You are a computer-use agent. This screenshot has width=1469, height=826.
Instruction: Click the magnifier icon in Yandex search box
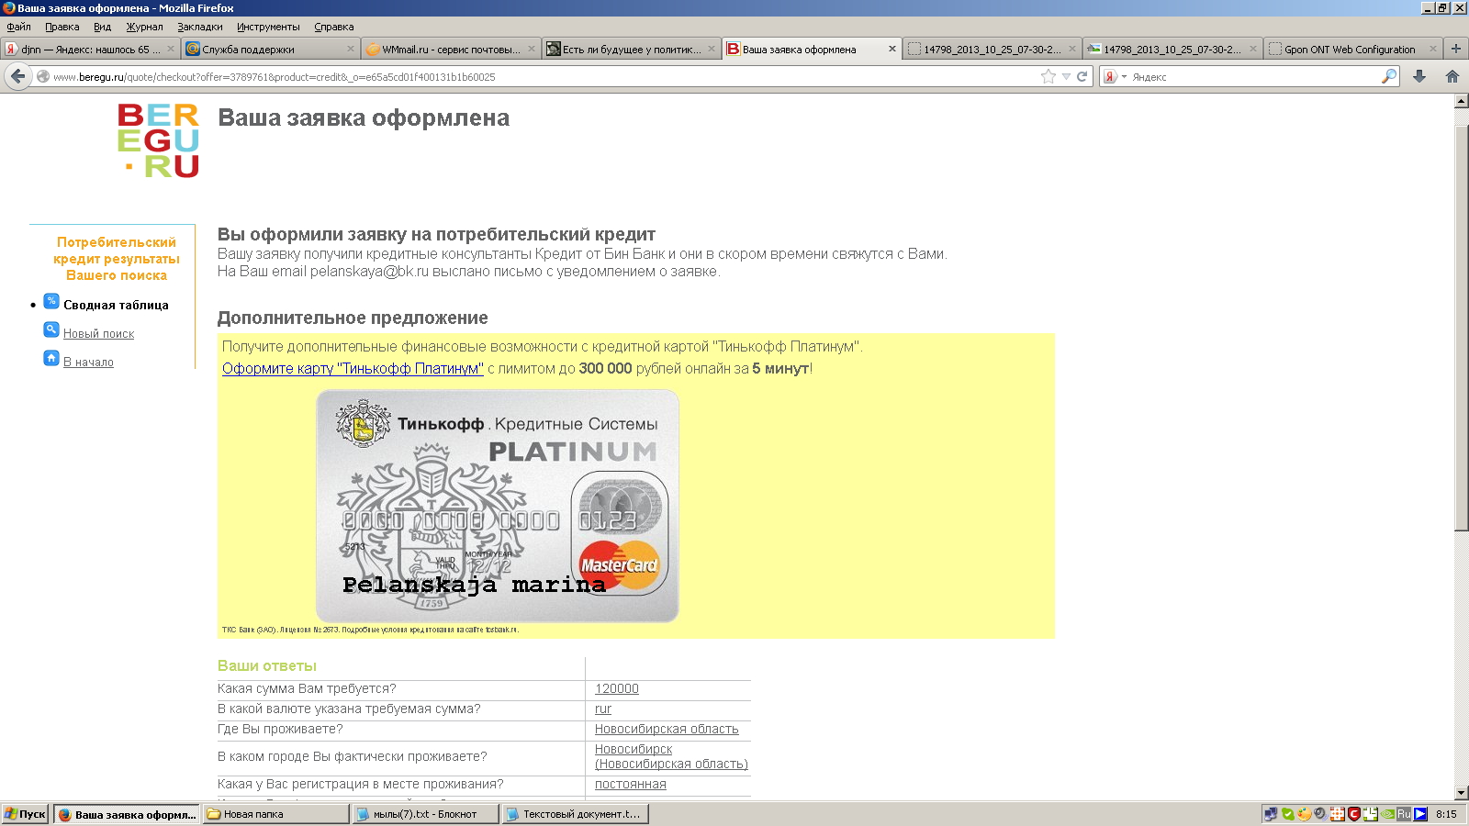click(x=1389, y=76)
